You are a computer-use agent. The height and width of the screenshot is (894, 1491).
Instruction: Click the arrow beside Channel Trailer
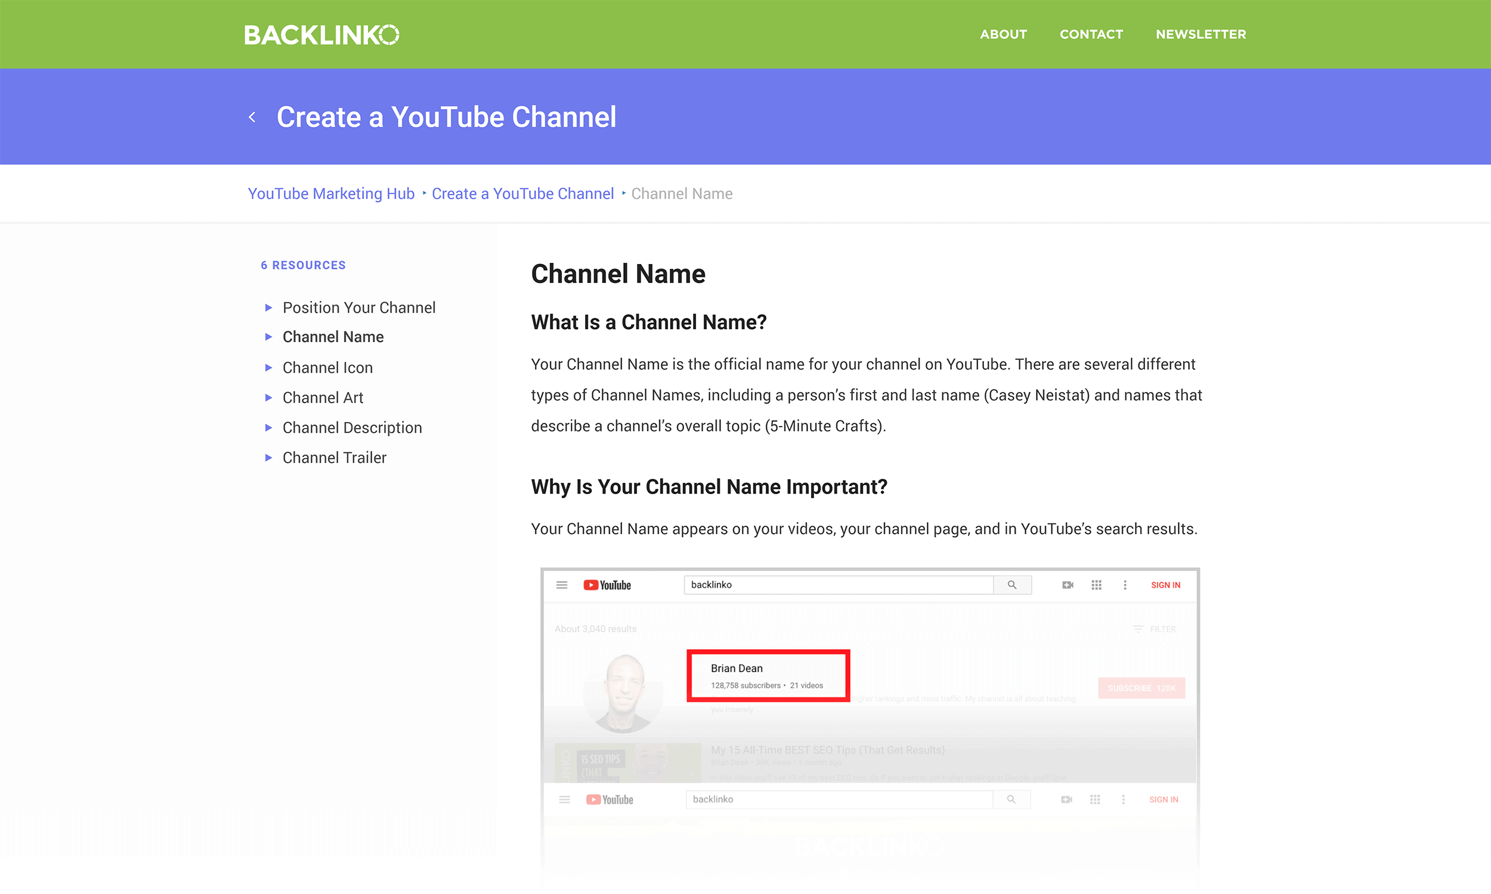(x=269, y=458)
